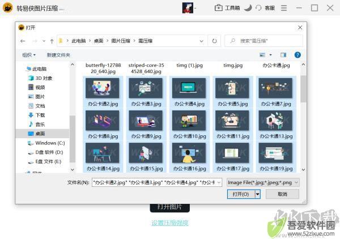Screen dimensions: 340x239
Task: Select 此电脑 in the navigation tree
Action: tap(36, 69)
